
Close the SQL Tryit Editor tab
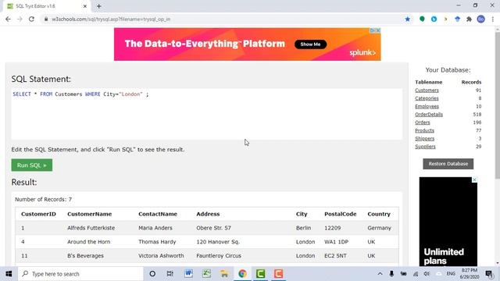pos(85,6)
